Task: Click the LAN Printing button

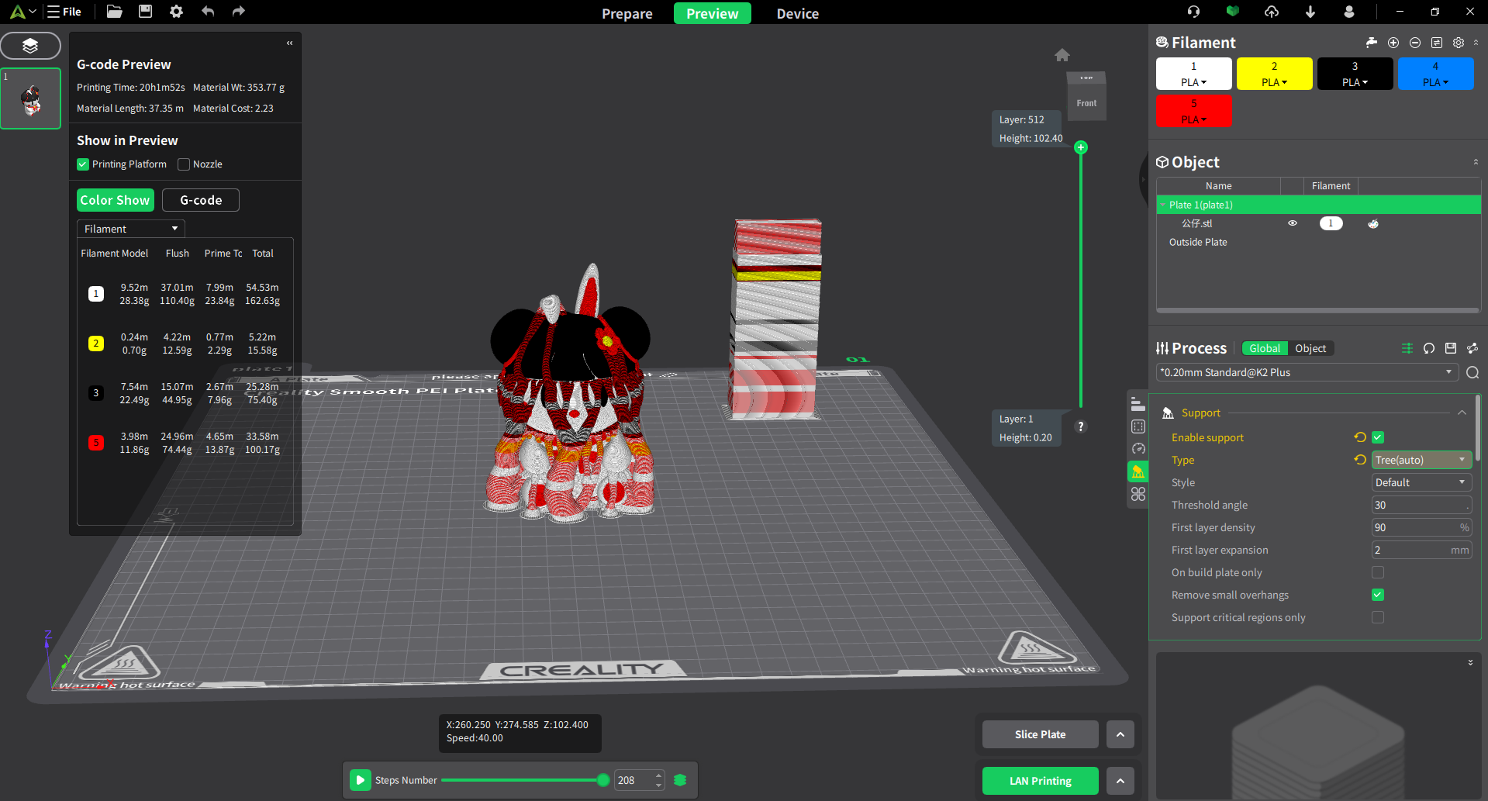Action: click(1040, 781)
